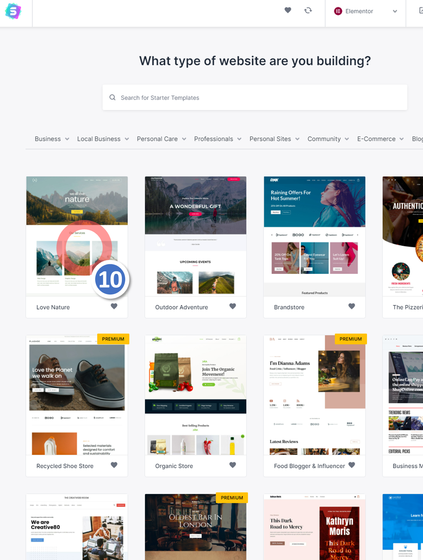Expand the chevron next to Local Business
Image resolution: width=423 pixels, height=560 pixels.
[x=127, y=139]
